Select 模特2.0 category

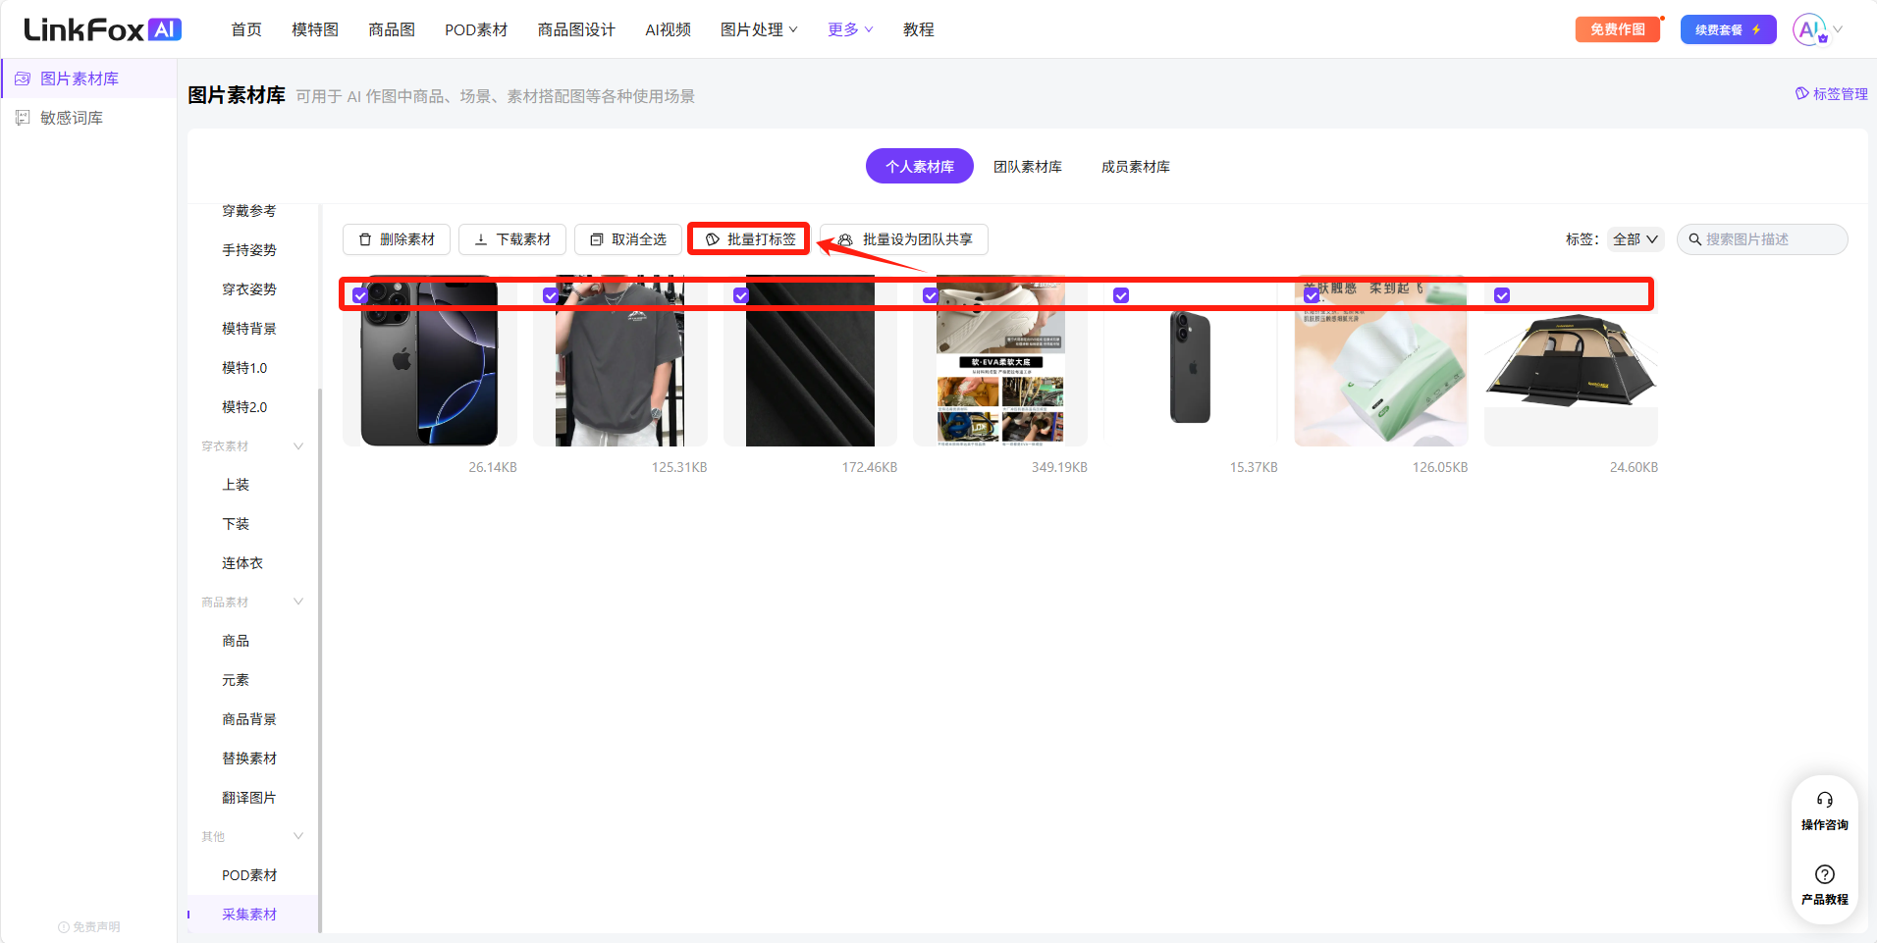coord(244,407)
